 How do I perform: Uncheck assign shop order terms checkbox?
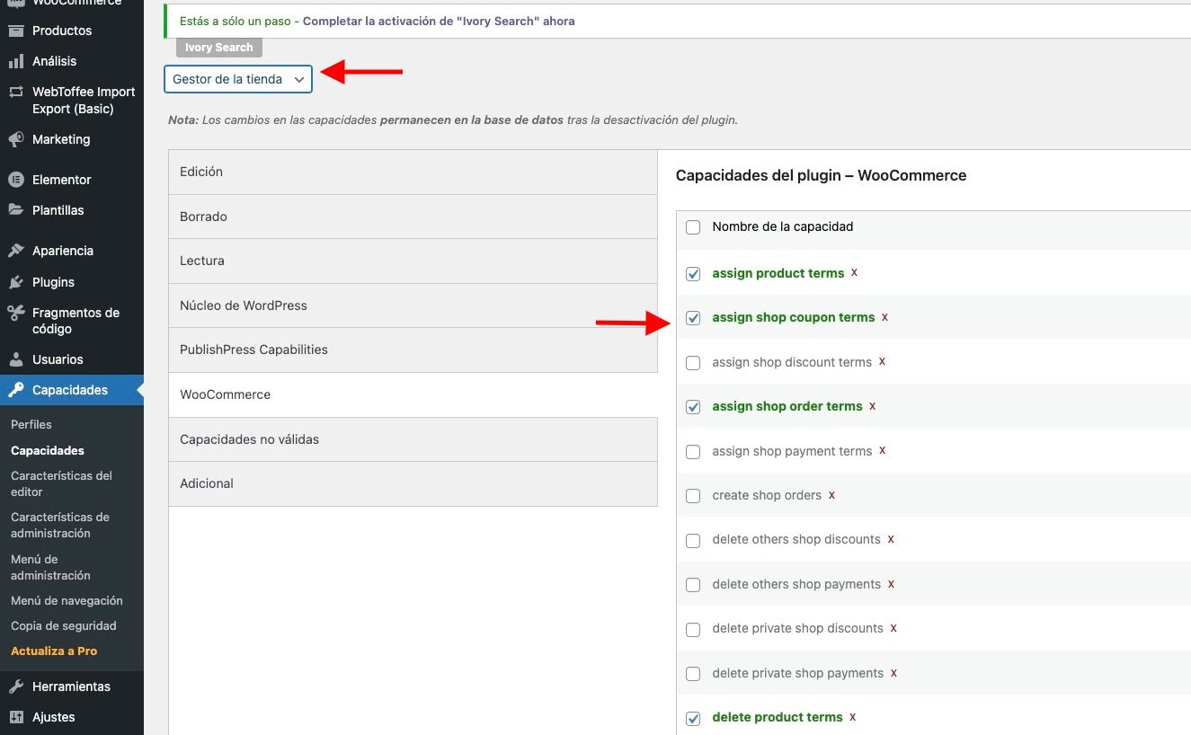point(693,407)
